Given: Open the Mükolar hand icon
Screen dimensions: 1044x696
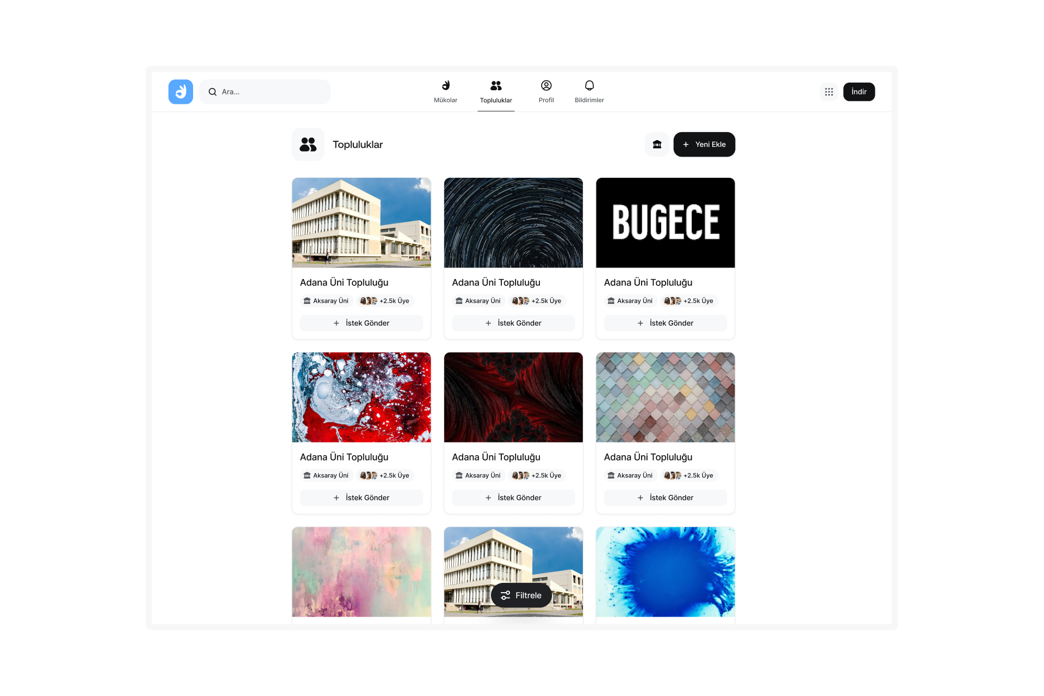Looking at the screenshot, I should click(446, 85).
